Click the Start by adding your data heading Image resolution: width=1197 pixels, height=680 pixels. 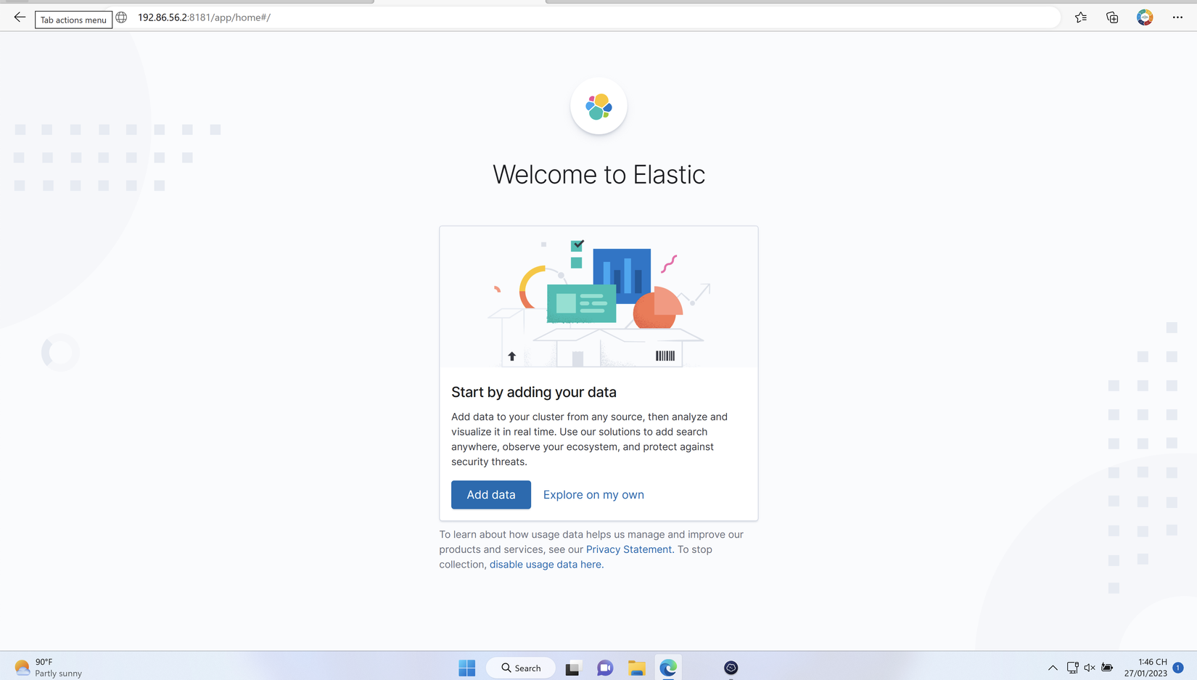coord(534,392)
